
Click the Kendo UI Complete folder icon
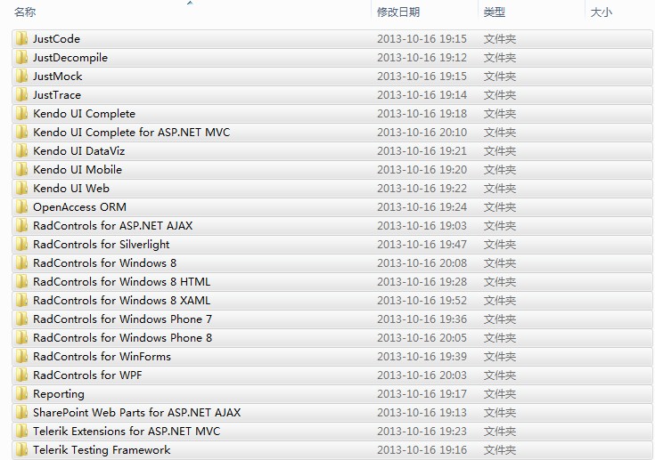pyautogui.click(x=21, y=114)
